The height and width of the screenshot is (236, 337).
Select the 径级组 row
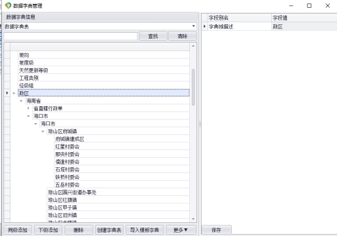(104, 85)
